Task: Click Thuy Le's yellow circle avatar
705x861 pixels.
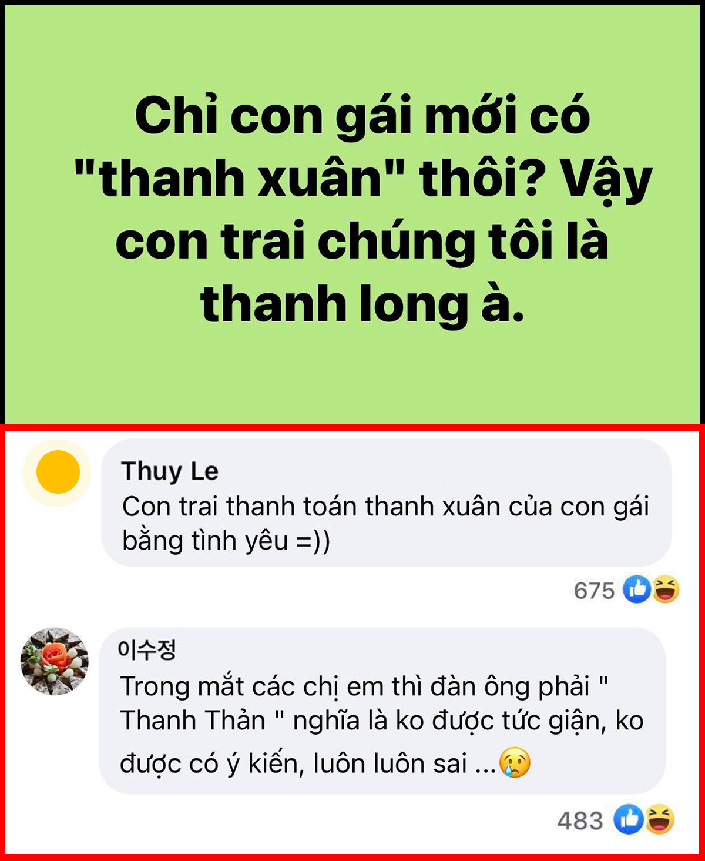Action: click(x=58, y=472)
